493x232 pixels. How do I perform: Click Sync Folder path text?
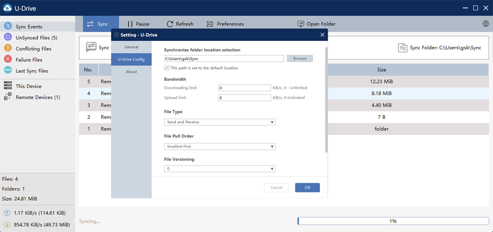[x=445, y=48]
